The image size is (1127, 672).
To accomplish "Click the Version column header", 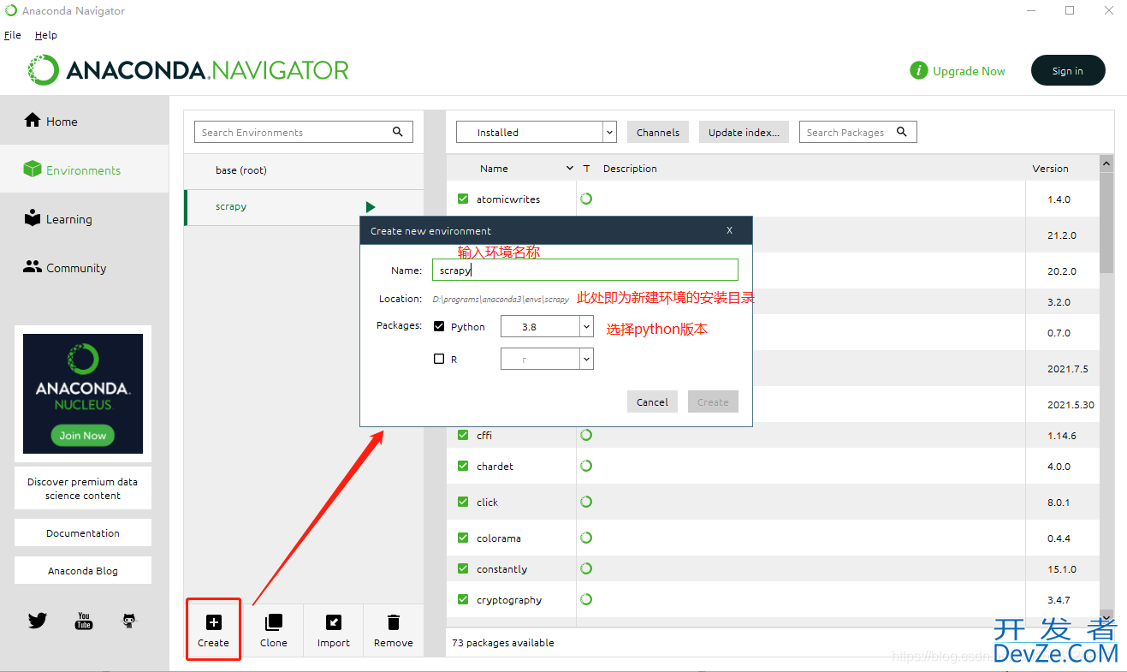I will tap(1050, 169).
